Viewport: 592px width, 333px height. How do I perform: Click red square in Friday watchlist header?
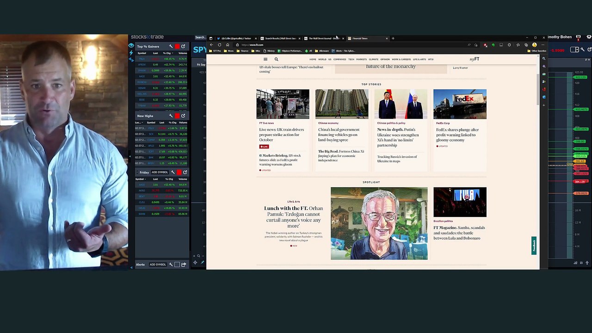click(x=179, y=172)
